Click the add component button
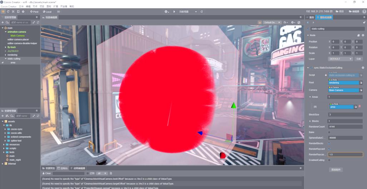 point(336,170)
